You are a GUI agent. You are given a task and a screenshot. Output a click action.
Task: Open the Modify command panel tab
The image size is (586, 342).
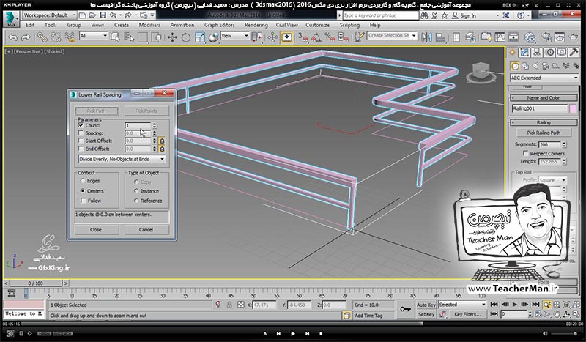click(524, 52)
